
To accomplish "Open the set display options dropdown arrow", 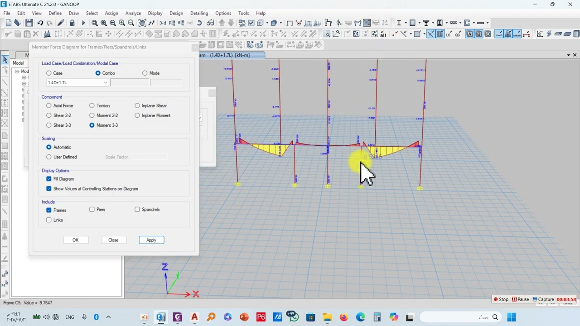I will coord(267,23).
